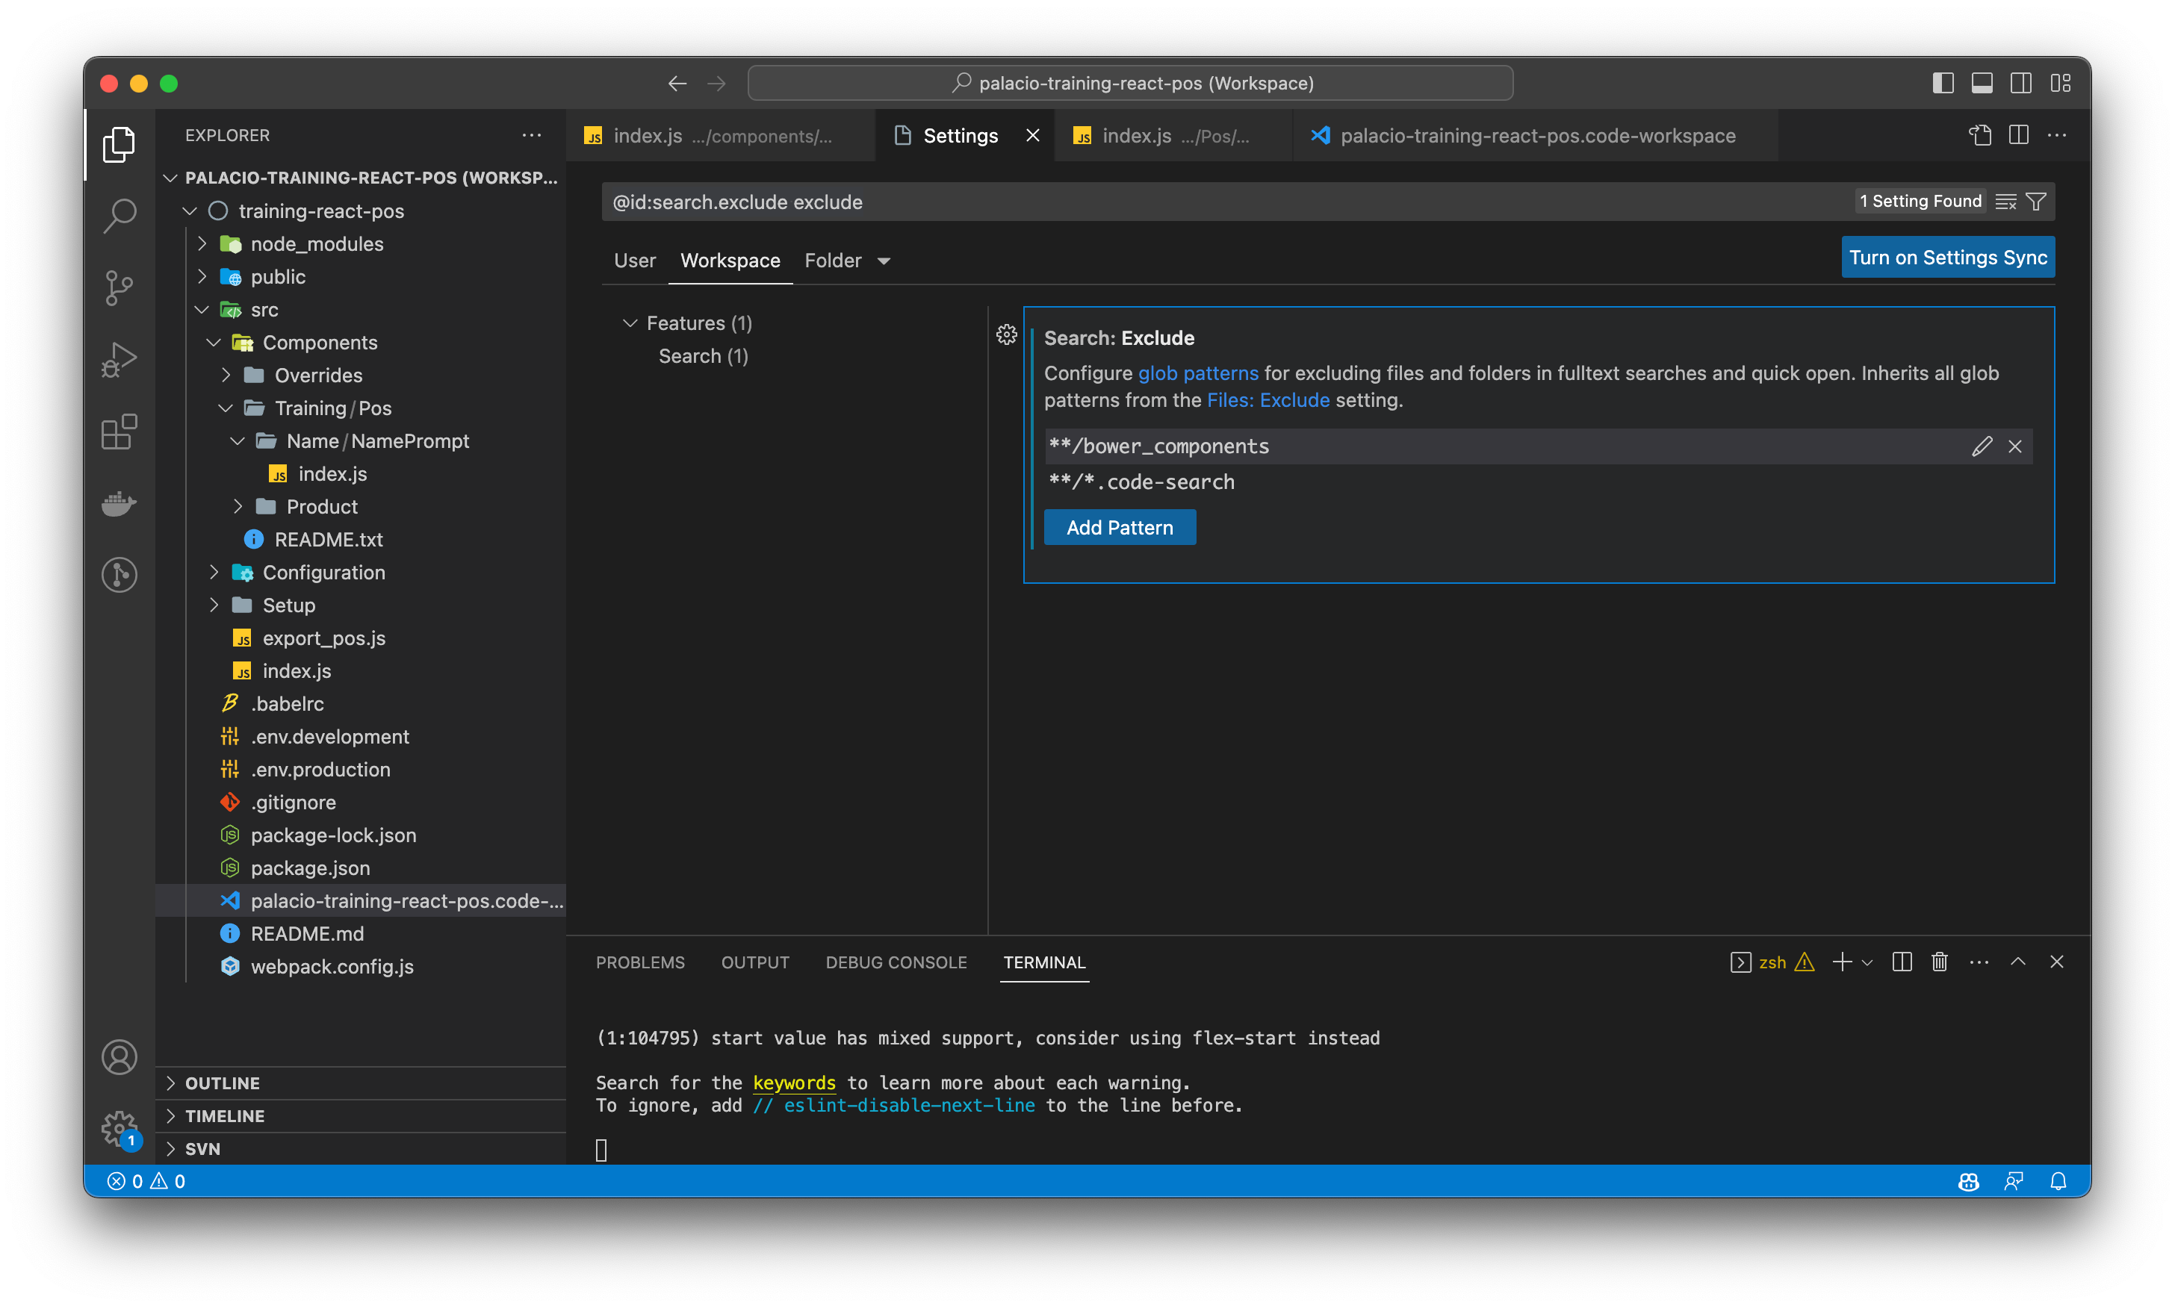2175x1308 pixels.
Task: Kill the terminal with trash icon
Action: click(x=1940, y=962)
